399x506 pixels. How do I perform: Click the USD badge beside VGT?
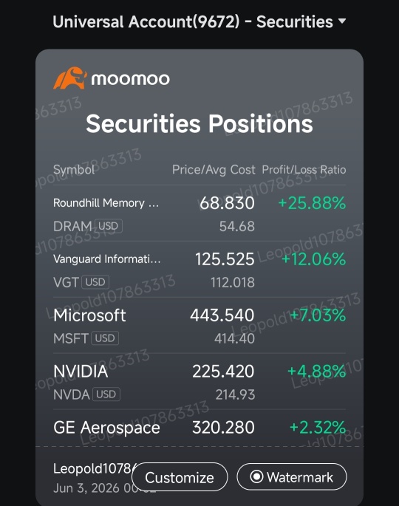(95, 282)
